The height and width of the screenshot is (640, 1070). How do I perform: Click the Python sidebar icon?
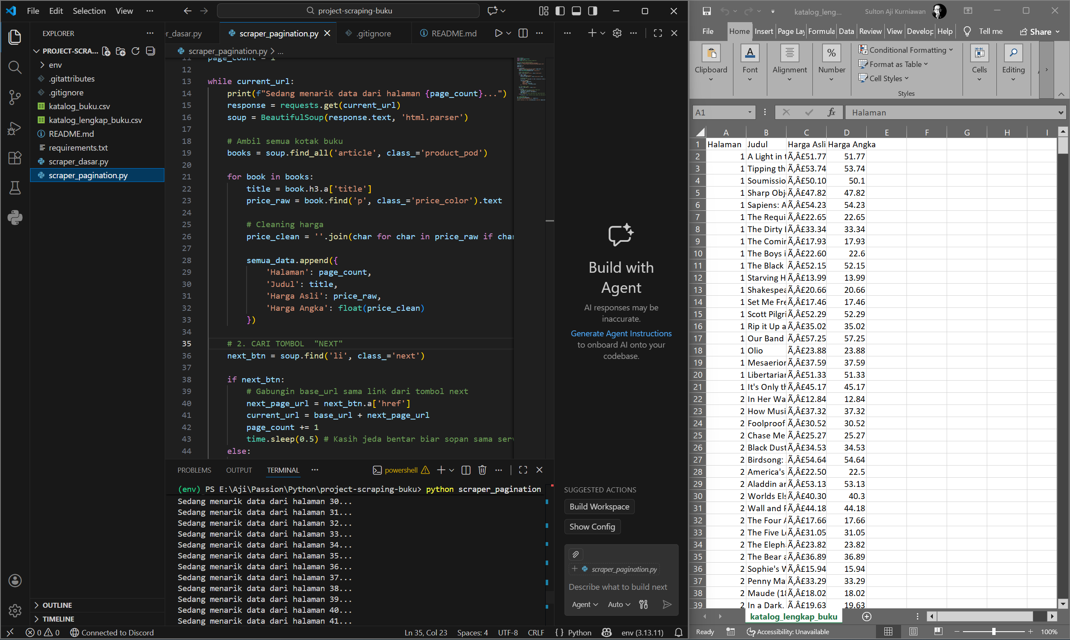click(15, 218)
